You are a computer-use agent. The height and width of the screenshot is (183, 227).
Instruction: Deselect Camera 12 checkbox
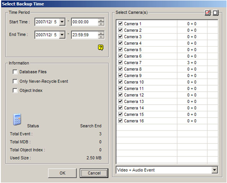(120, 95)
